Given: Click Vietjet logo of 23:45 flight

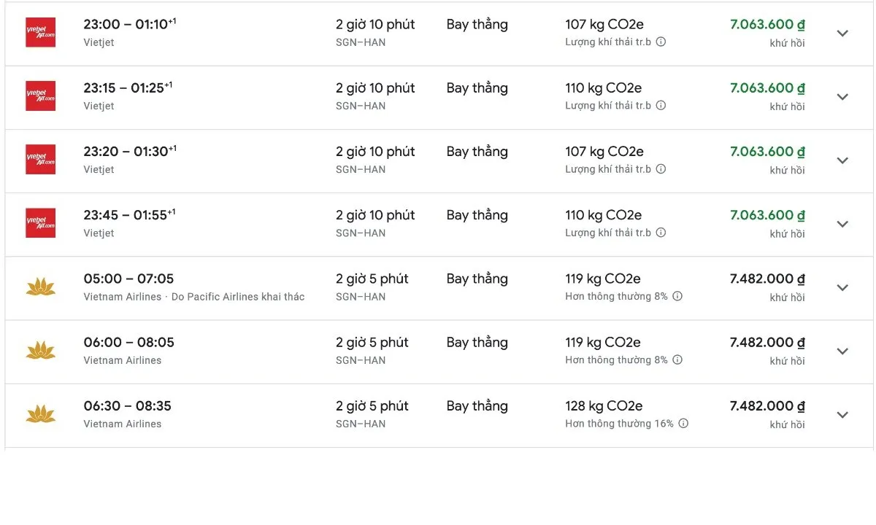Looking at the screenshot, I should pos(40,223).
